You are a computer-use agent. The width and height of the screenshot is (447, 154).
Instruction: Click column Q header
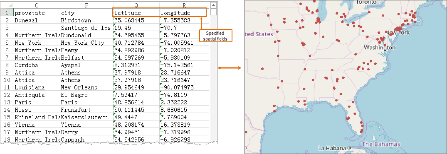(136, 5)
